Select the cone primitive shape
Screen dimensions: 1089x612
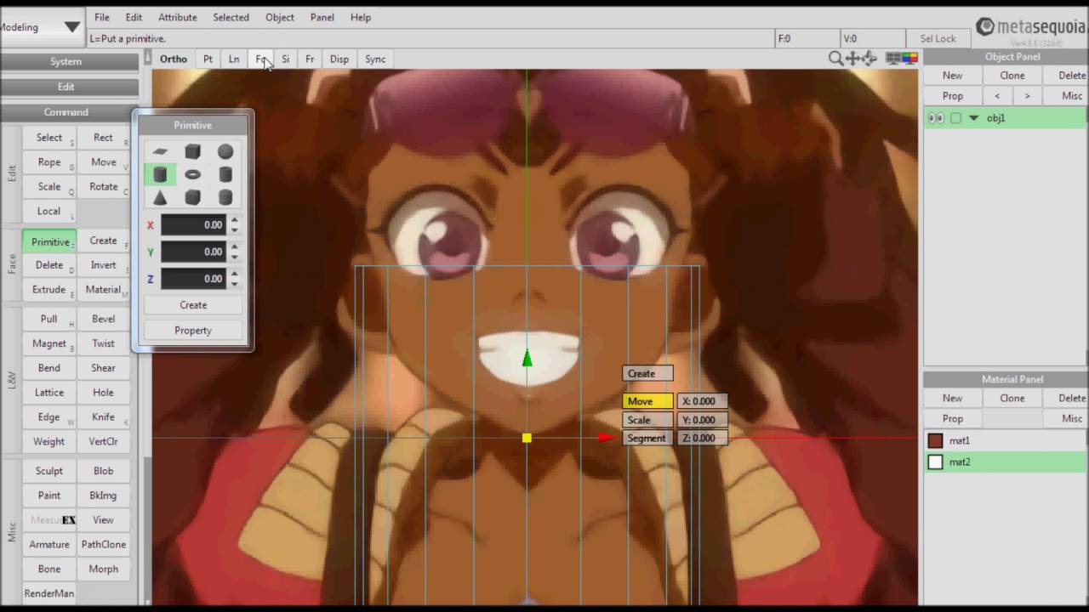pos(160,197)
